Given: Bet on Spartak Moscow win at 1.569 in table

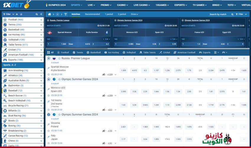Looking at the screenshot, I should point(123,70).
